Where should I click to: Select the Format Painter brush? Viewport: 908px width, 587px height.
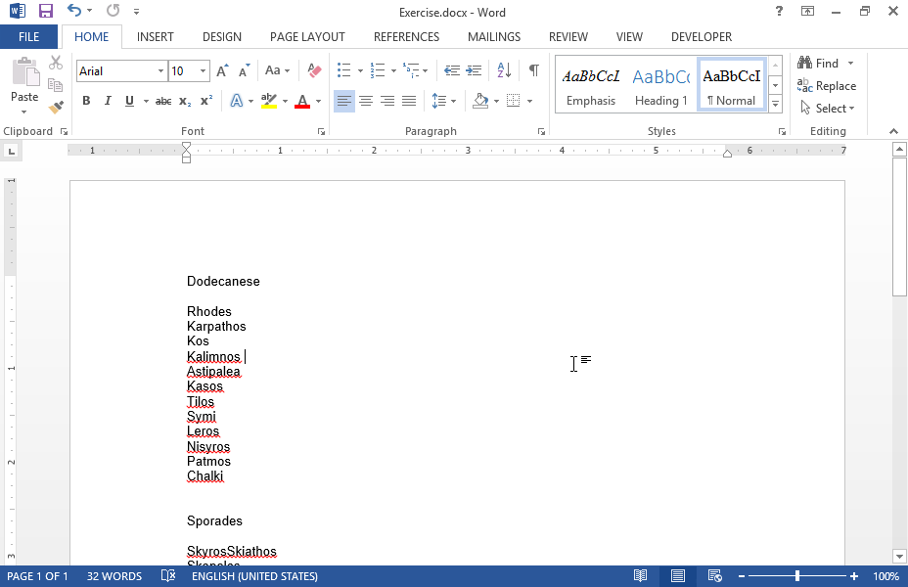click(56, 107)
